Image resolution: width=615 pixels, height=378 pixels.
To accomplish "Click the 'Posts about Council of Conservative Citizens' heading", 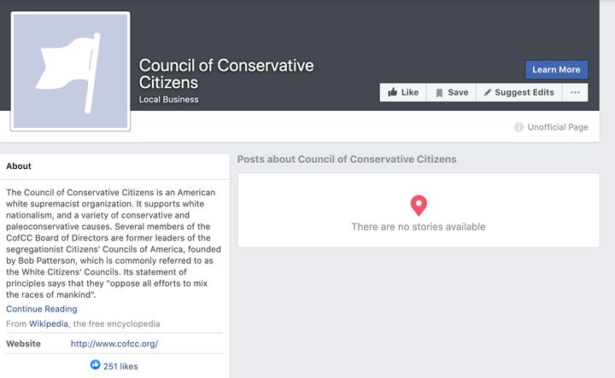I will pos(347,159).
